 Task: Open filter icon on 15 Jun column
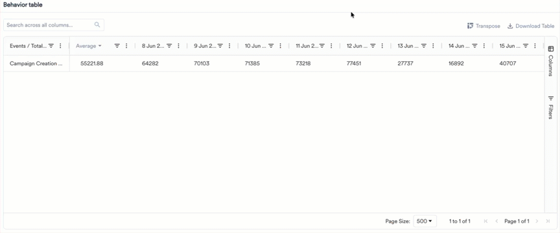[526, 46]
